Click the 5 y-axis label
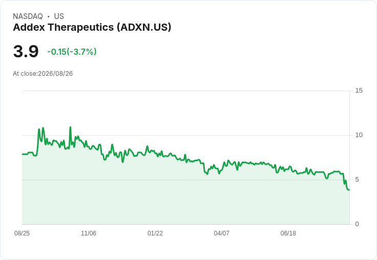Image resolution: width=377 pixels, height=260 pixels. click(357, 180)
